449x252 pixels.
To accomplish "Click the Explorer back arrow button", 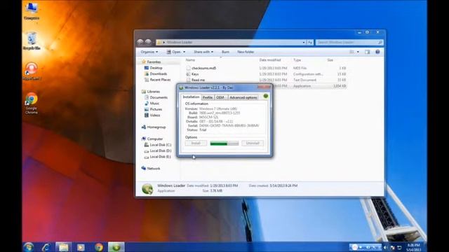I will (x=140, y=42).
